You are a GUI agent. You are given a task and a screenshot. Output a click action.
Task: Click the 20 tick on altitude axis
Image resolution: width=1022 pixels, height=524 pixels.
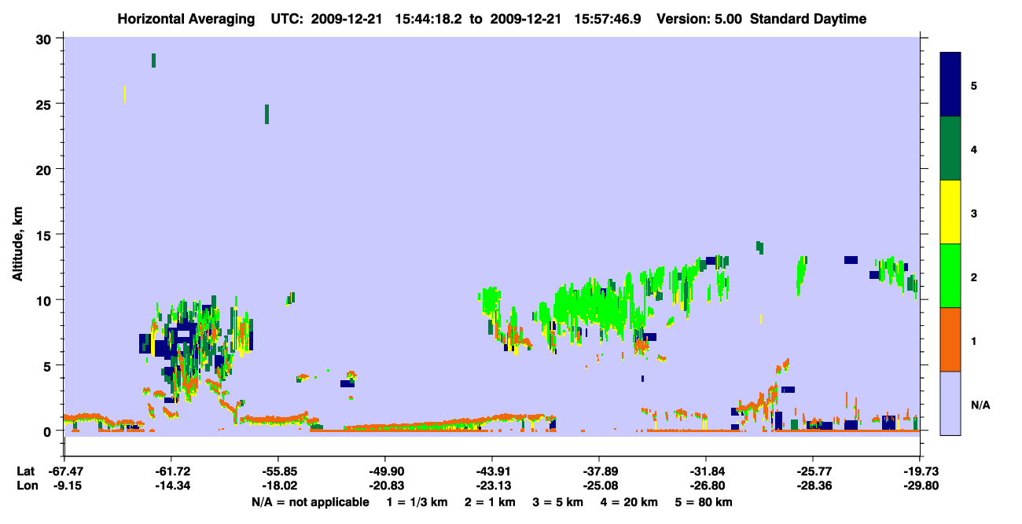(x=45, y=169)
